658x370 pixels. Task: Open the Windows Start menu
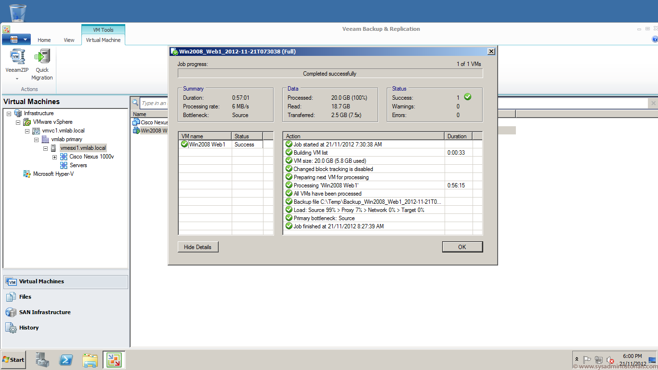coord(13,360)
